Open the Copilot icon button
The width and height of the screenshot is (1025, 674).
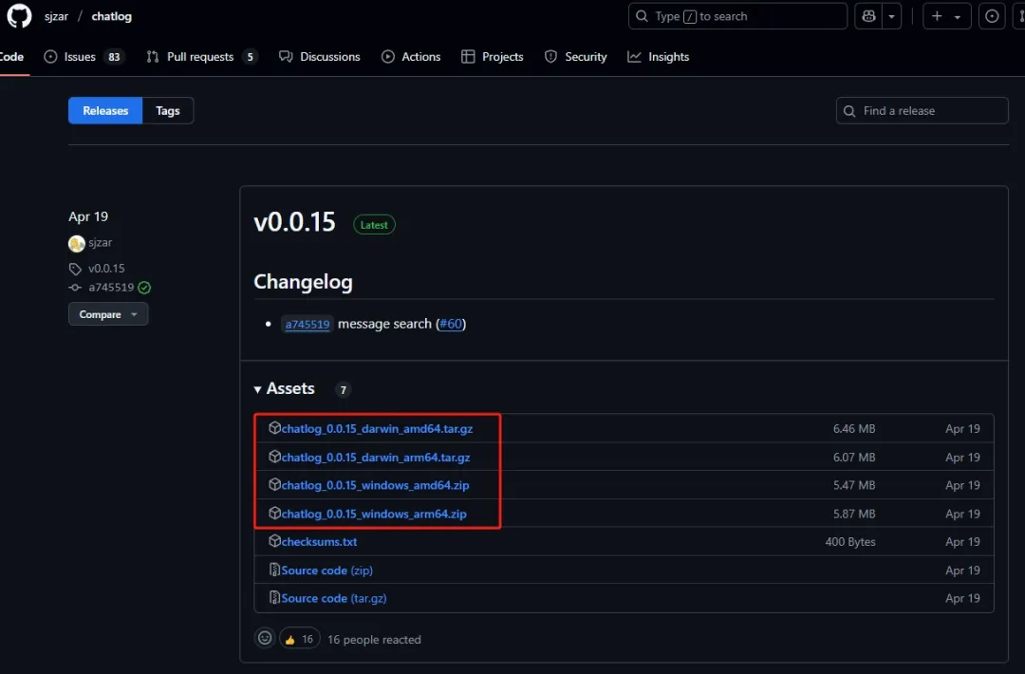point(868,16)
